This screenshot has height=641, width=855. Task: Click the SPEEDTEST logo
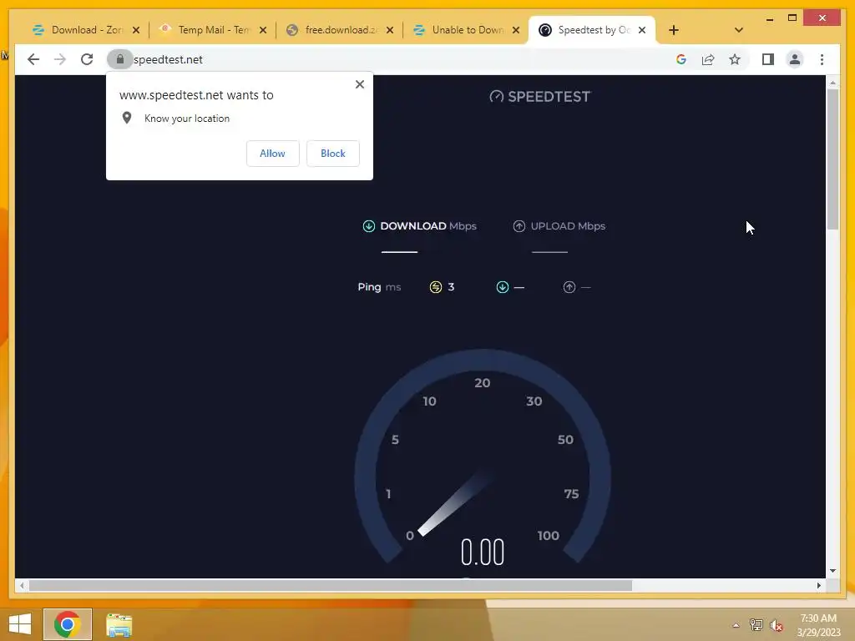coord(540,97)
